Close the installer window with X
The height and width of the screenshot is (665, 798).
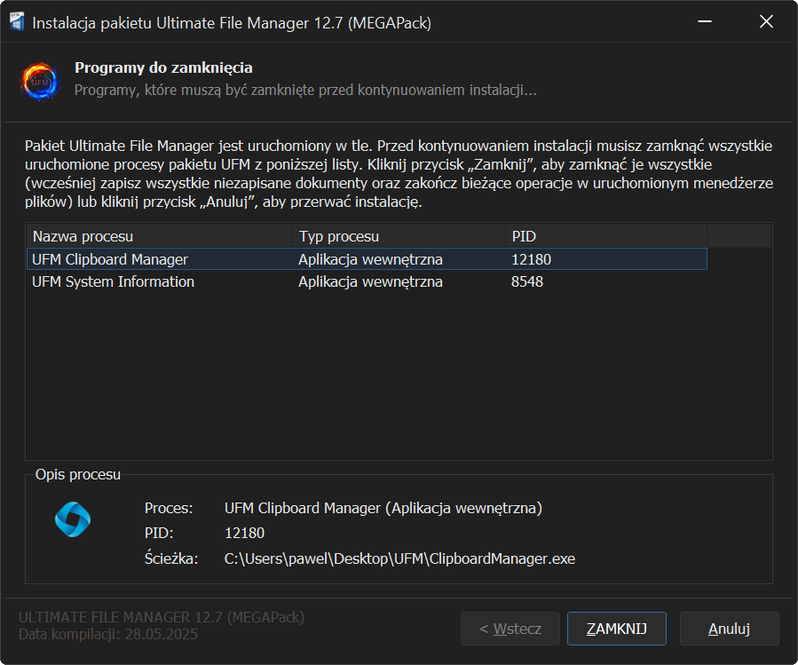766,22
